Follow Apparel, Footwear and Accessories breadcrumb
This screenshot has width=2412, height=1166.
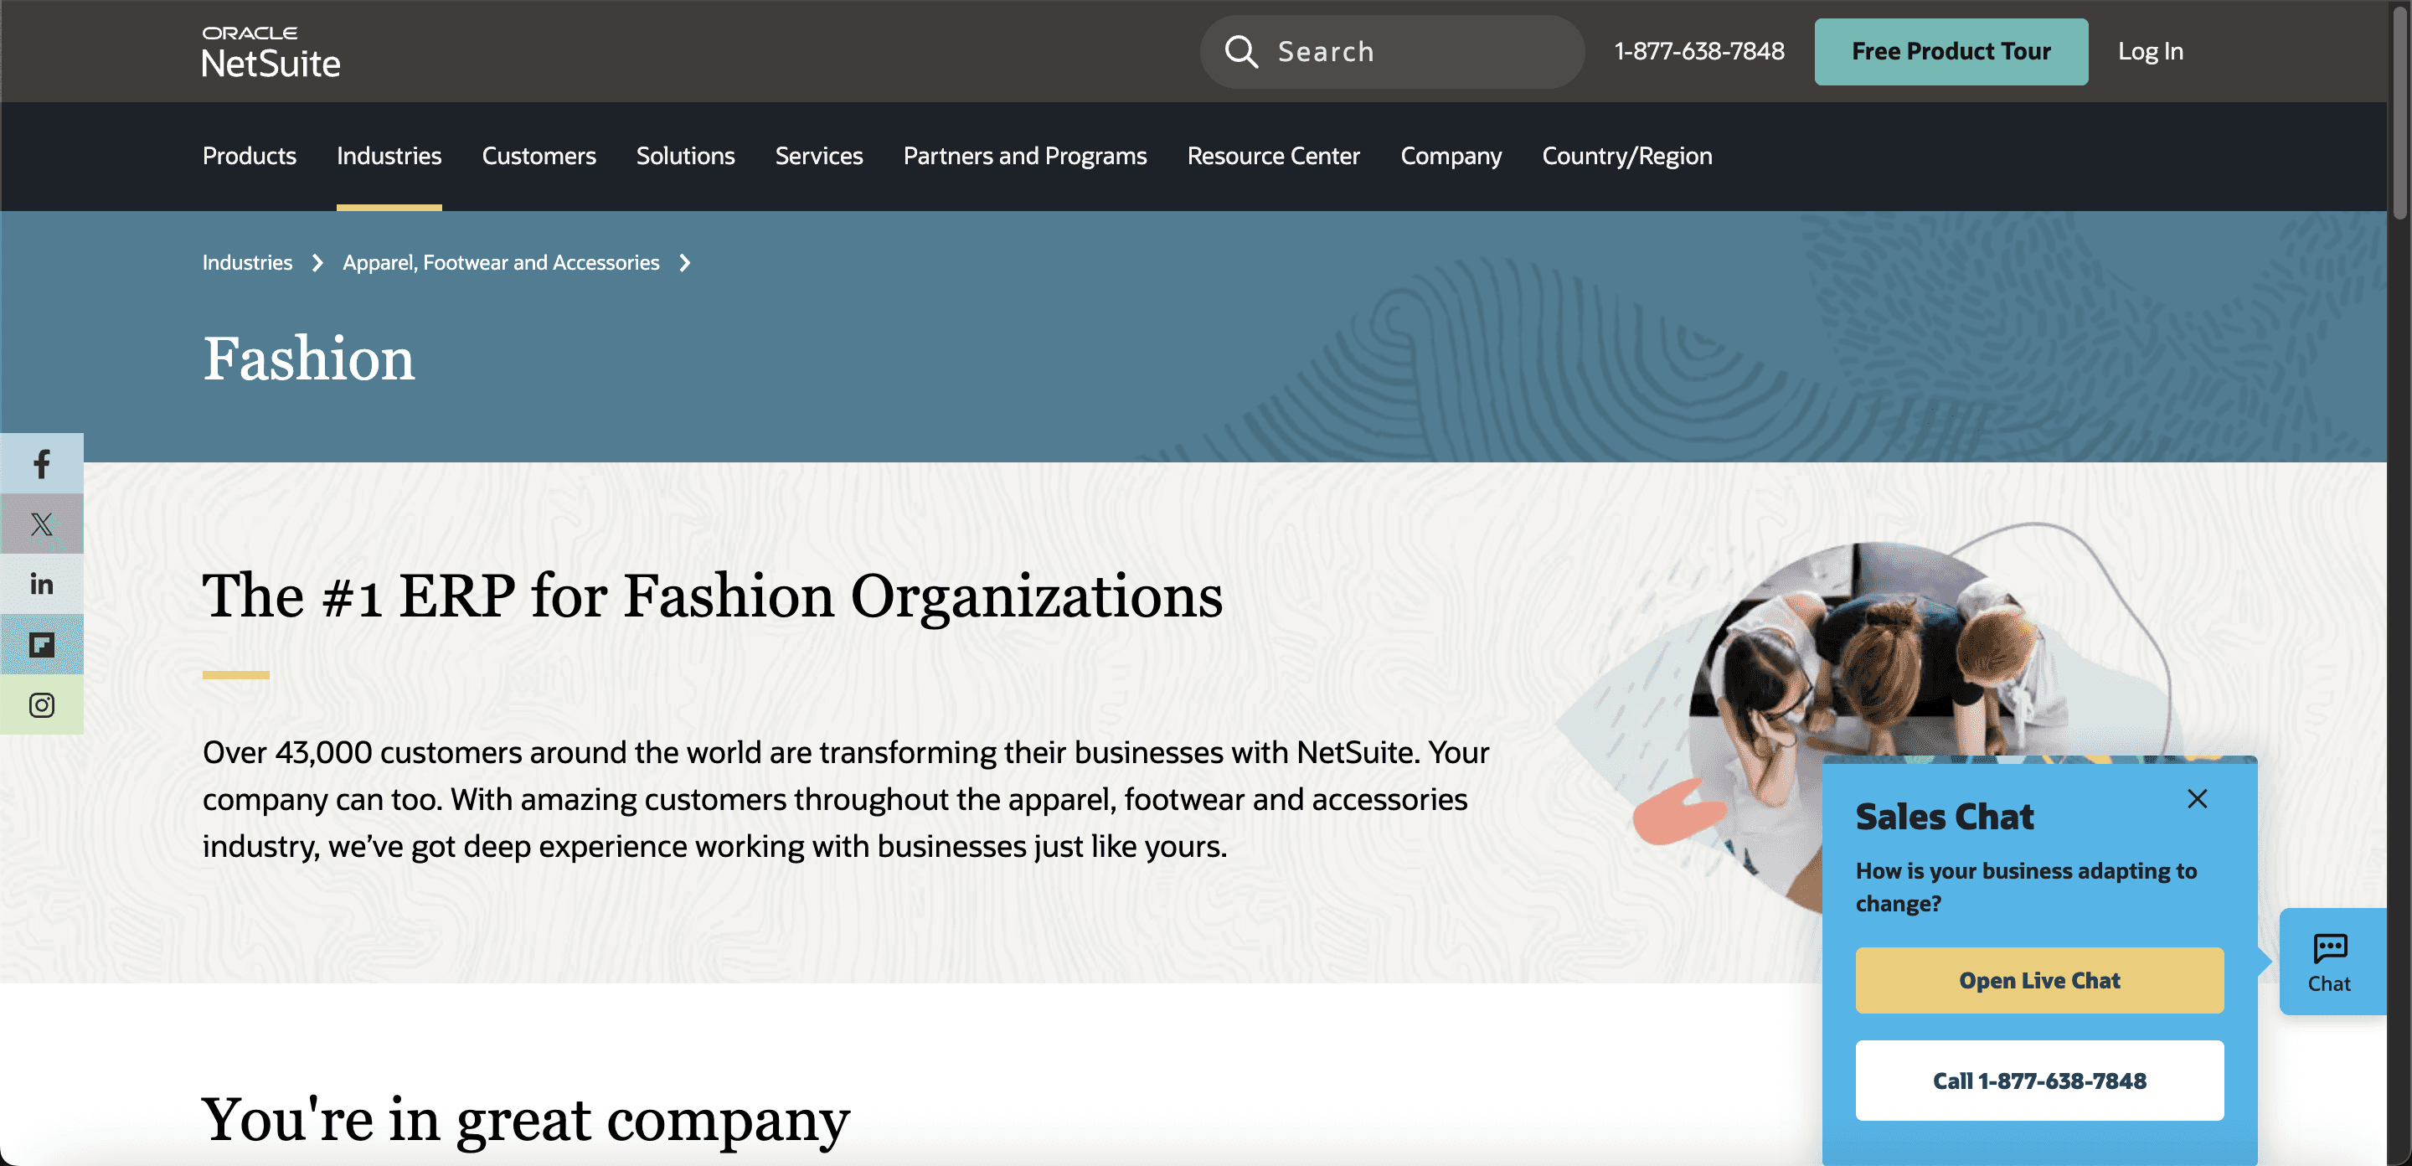point(500,262)
